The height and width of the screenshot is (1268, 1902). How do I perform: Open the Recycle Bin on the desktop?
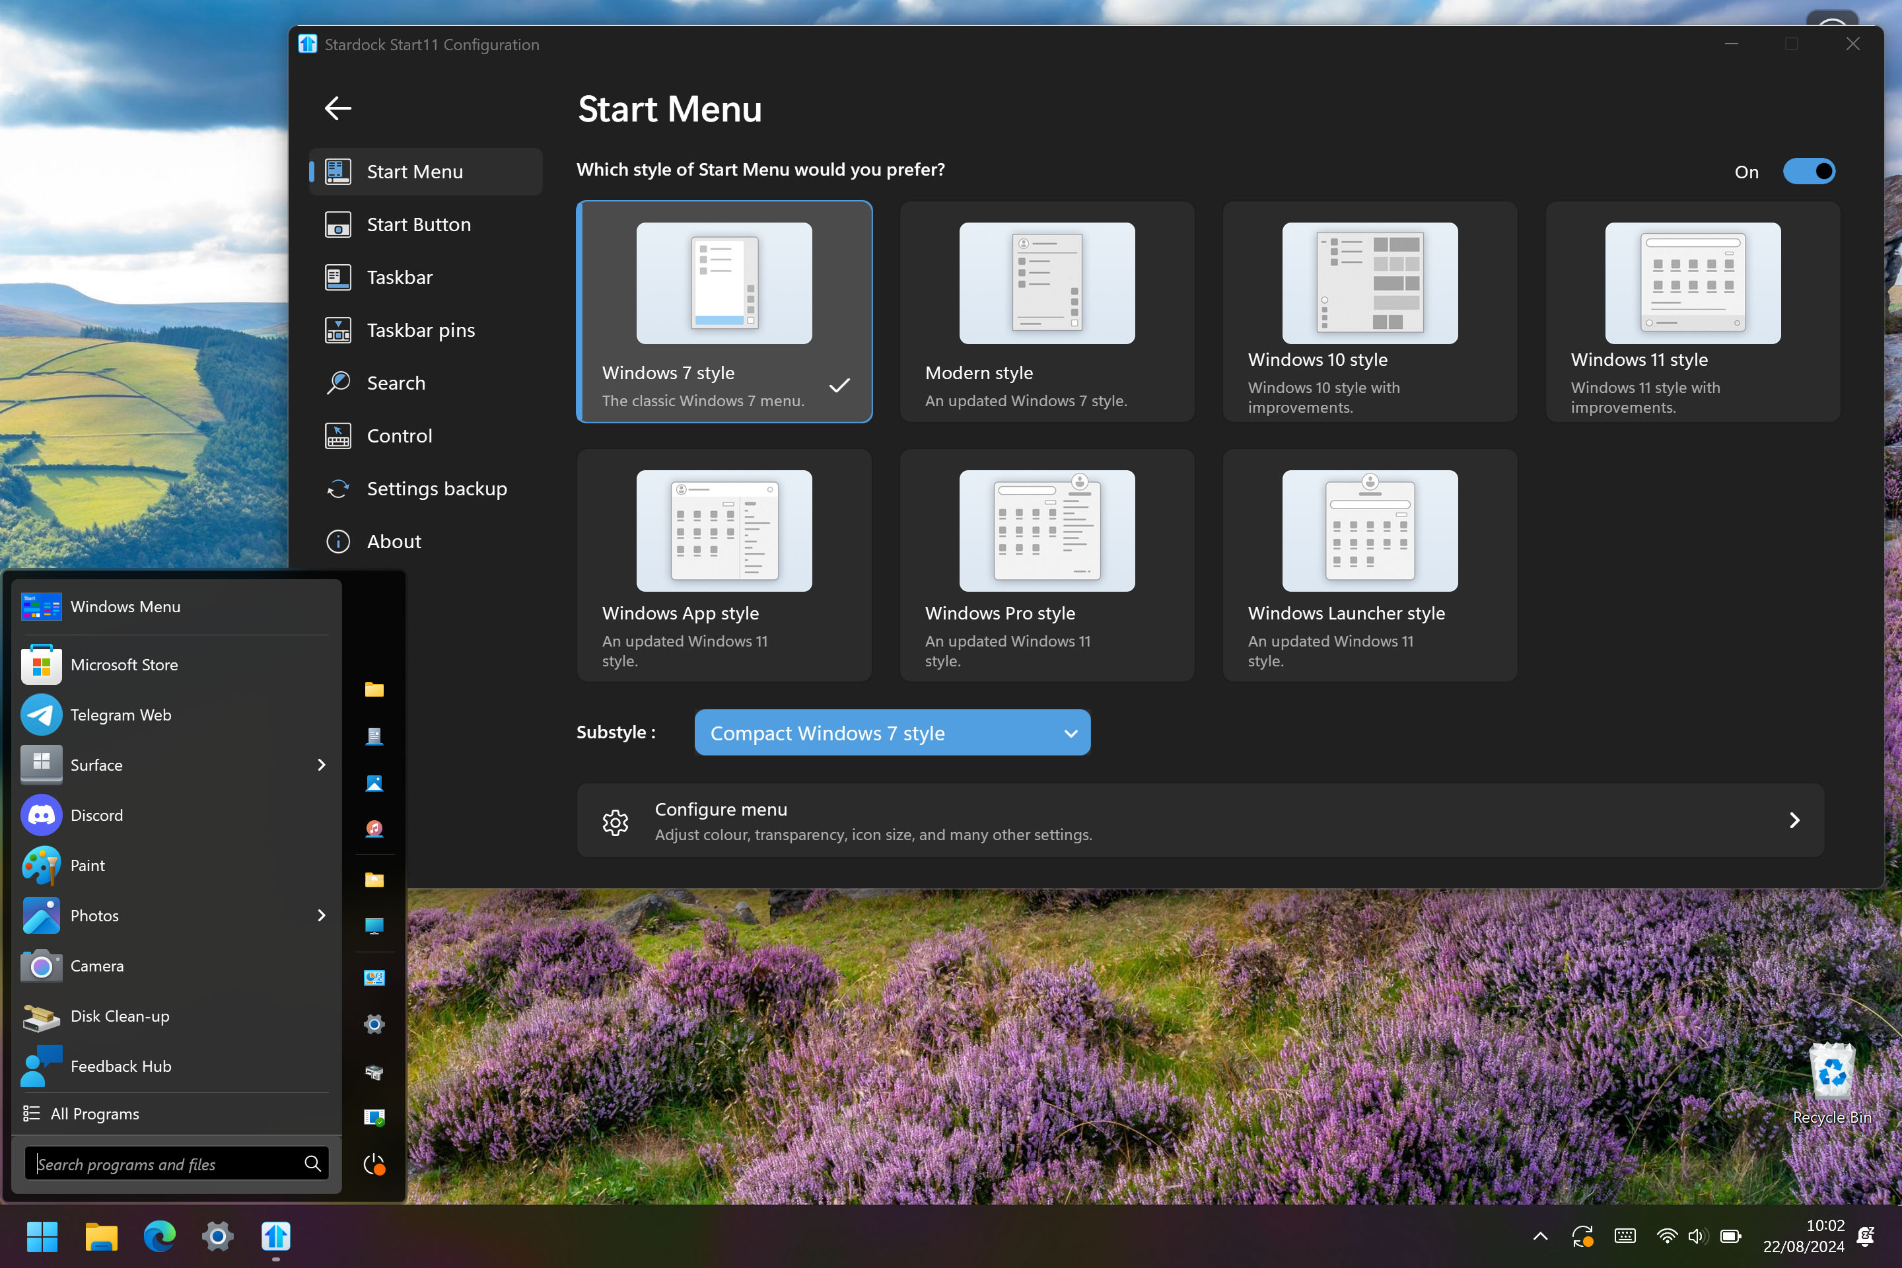click(x=1831, y=1084)
